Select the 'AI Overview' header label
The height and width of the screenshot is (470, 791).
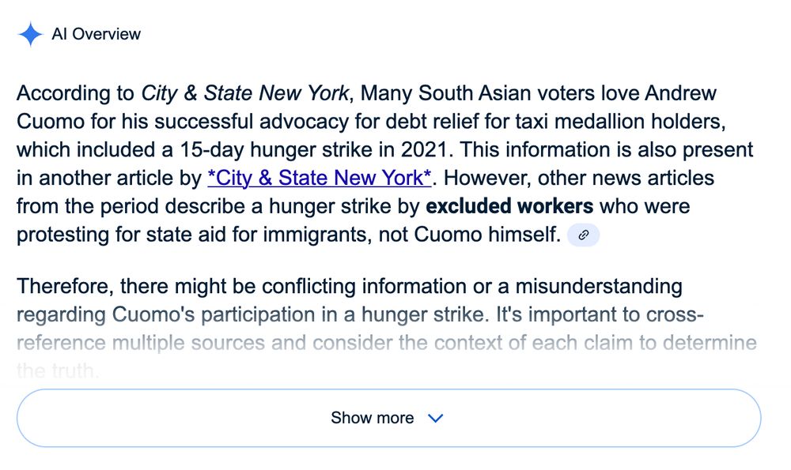click(96, 34)
